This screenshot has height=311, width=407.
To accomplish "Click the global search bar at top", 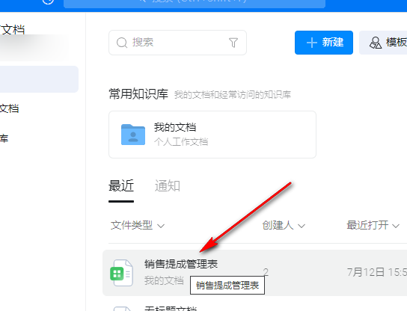I will (195, 3).
